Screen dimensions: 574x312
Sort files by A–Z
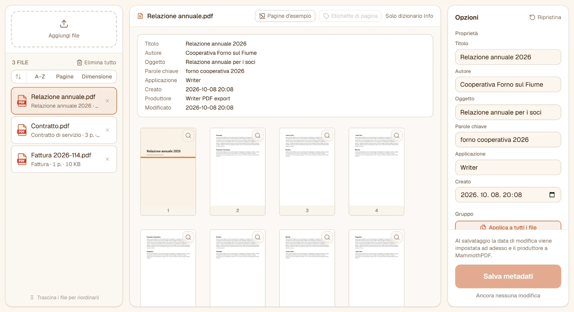coord(40,76)
